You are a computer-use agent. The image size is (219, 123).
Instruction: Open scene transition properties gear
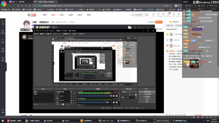(x=136, y=95)
